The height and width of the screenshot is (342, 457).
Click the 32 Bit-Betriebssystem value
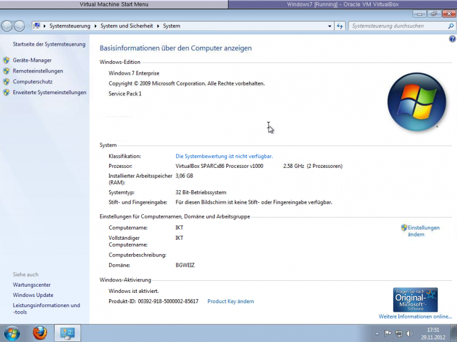point(201,192)
